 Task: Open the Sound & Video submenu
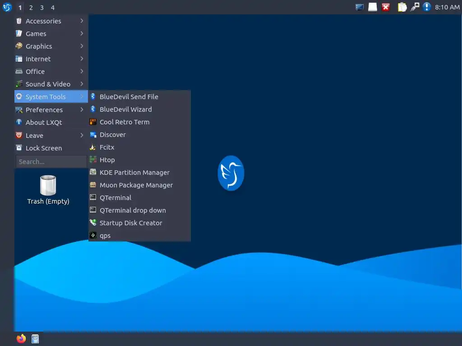(51, 84)
